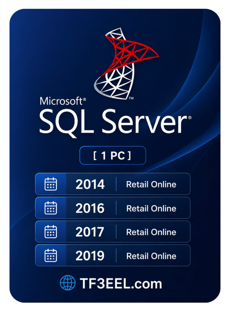Click Retail Online in the 2016 row
Viewport: 230px width, 319px height.
point(151,208)
